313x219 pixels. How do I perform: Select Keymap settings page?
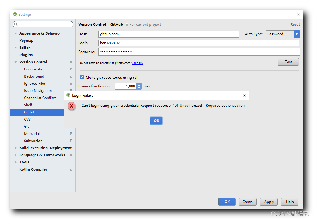click(x=26, y=41)
